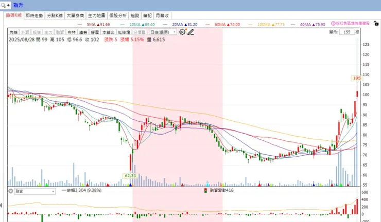The image size is (381, 222).
Task: Click the 漲幅 5.15% value
Action: [x=132, y=40]
